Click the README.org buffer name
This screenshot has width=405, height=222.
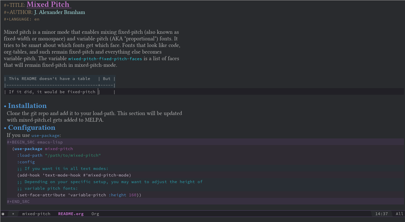point(71,214)
